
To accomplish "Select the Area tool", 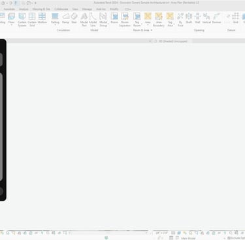I will tap(148, 19).
